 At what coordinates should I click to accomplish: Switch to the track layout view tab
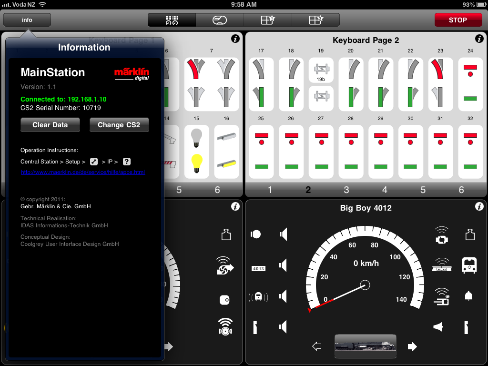(x=220, y=20)
